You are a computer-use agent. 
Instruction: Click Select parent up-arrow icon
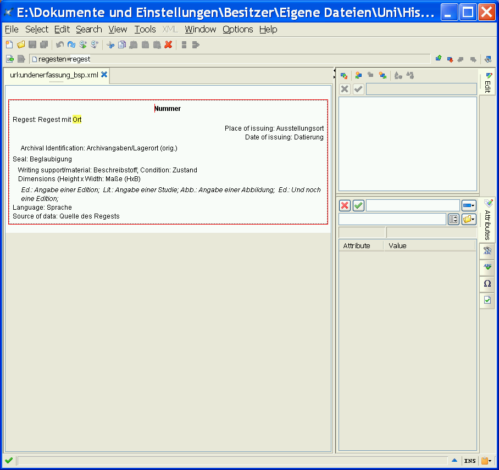439,59
